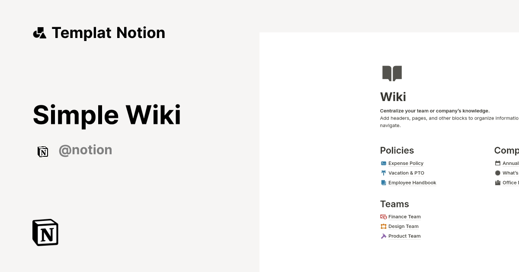This screenshot has height=272, width=519.
Task: Click the Teams section heading
Action: tap(394, 204)
